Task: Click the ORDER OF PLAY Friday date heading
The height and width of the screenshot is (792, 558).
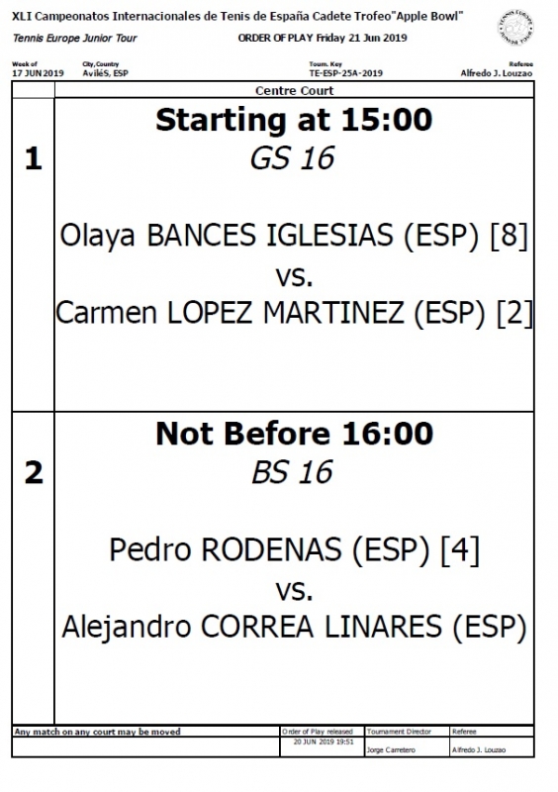Action: pyautogui.click(x=323, y=38)
